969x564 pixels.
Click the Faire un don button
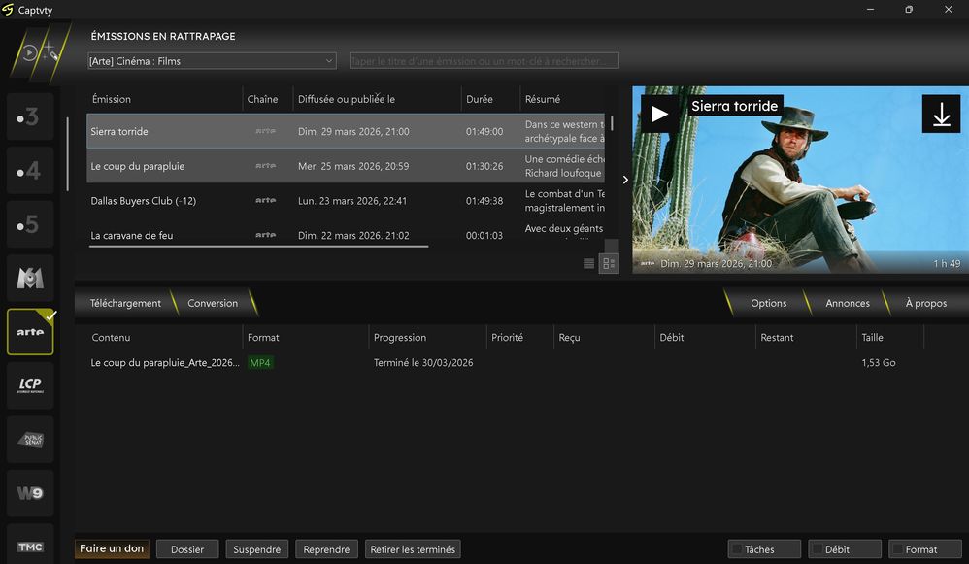pos(112,548)
